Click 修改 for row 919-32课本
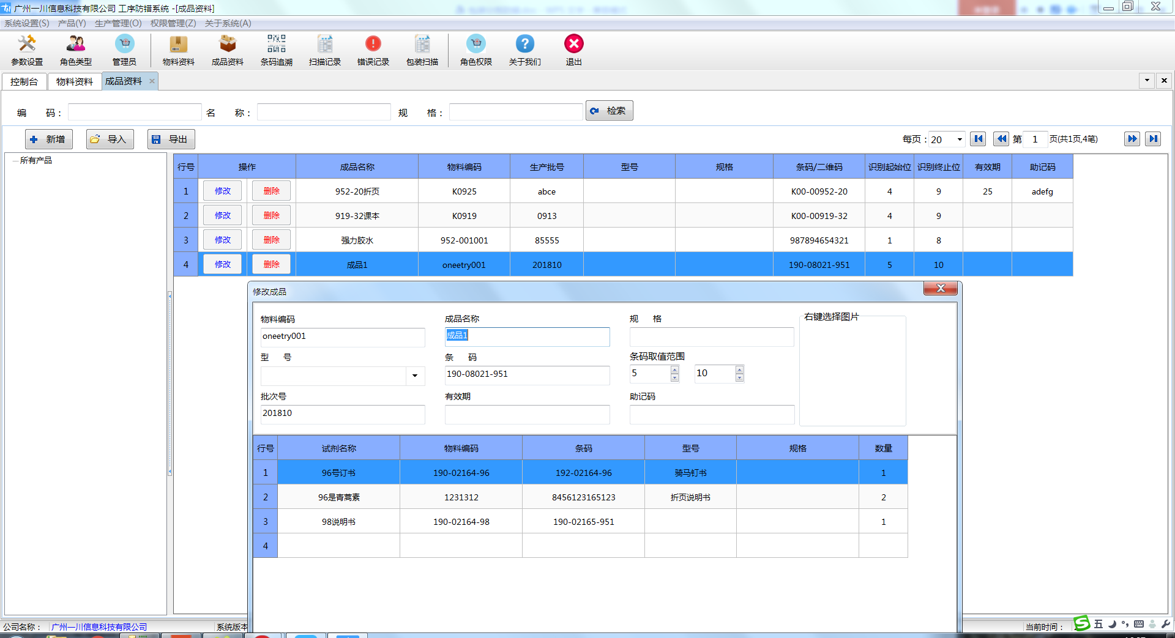Viewport: 1175px width, 638px height. tap(223, 215)
